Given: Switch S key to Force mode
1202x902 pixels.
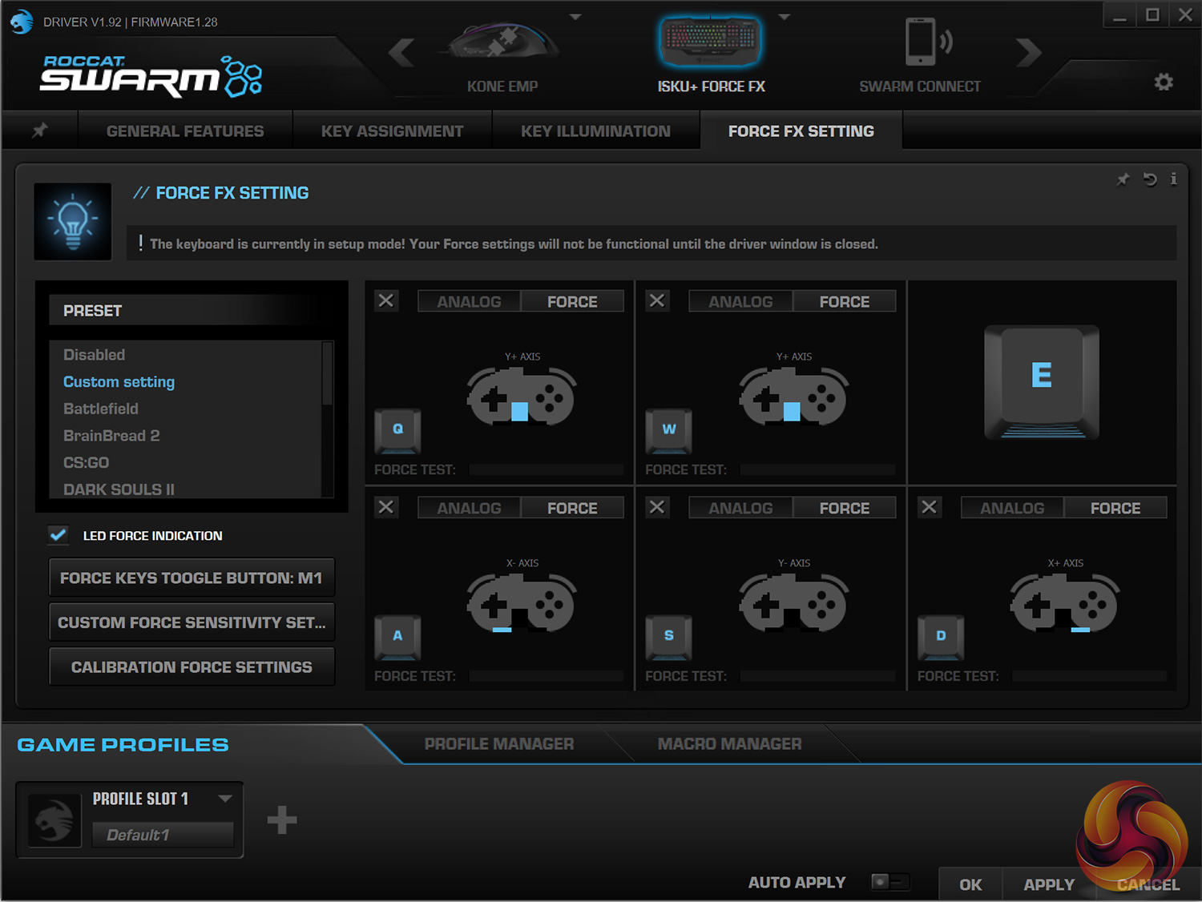Looking at the screenshot, I should tap(845, 508).
